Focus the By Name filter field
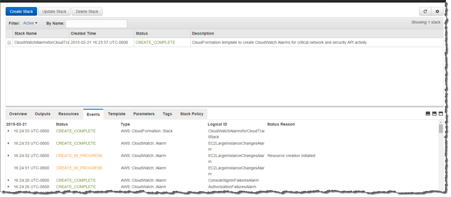The image size is (451, 197). (x=96, y=24)
